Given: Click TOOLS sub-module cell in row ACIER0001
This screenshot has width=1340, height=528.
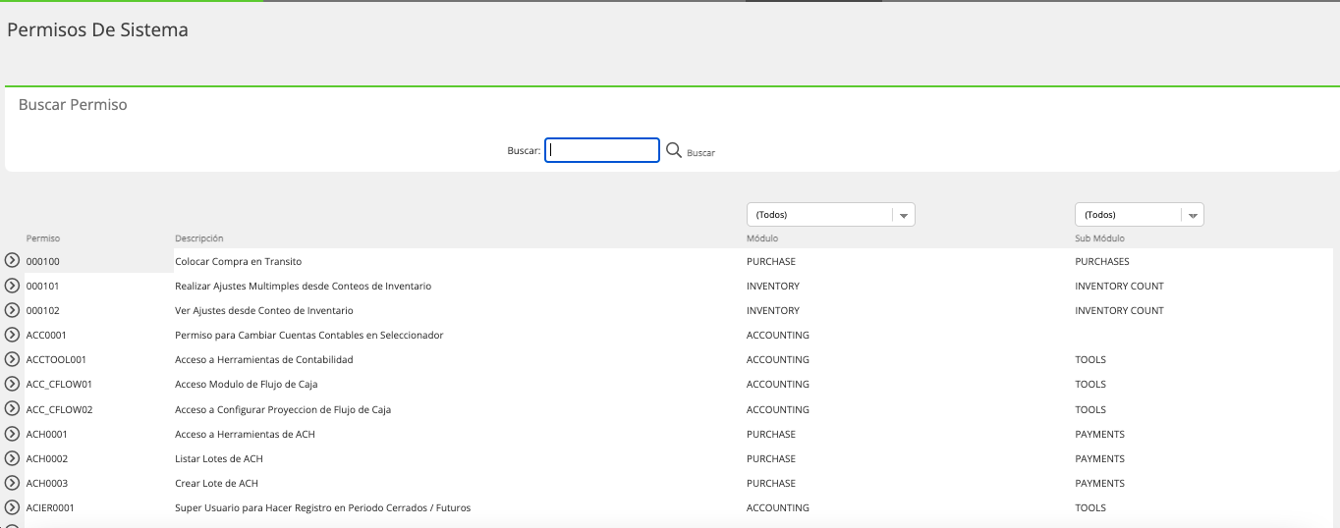Looking at the screenshot, I should pos(1090,508).
